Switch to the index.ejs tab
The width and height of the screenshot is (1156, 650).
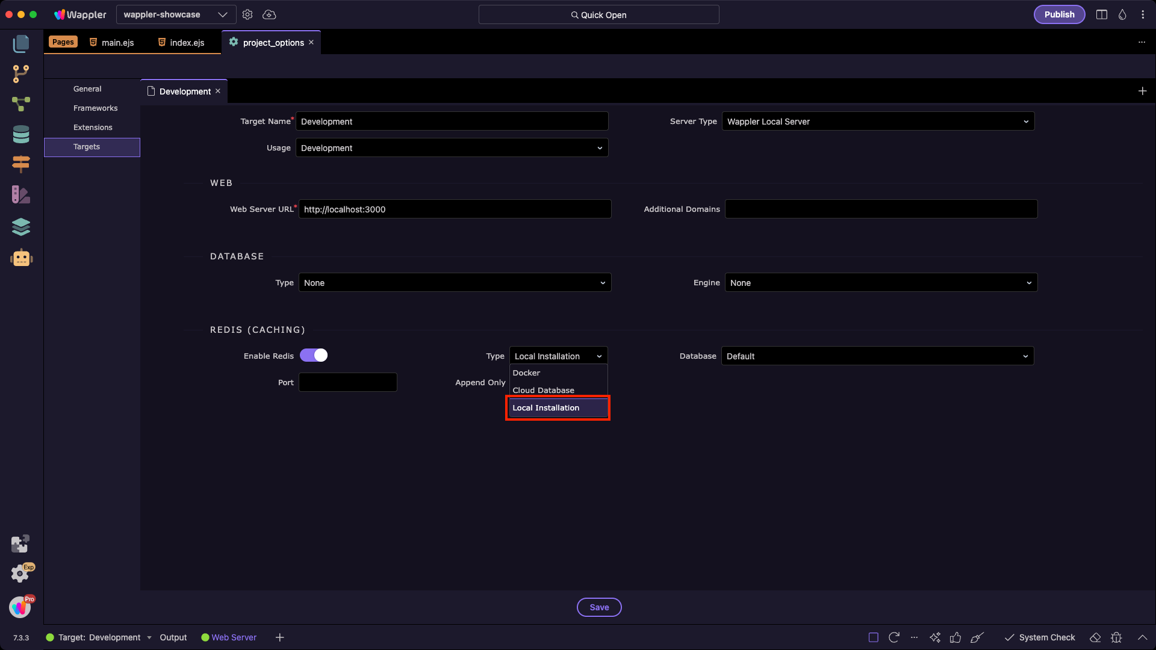click(187, 43)
